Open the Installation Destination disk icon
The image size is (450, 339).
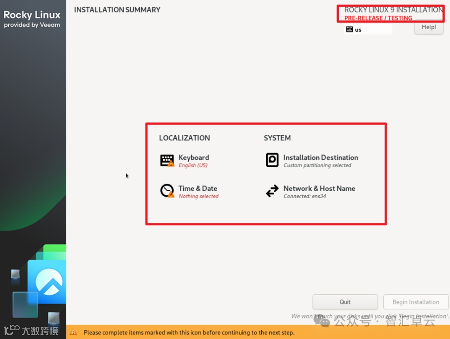coord(272,160)
